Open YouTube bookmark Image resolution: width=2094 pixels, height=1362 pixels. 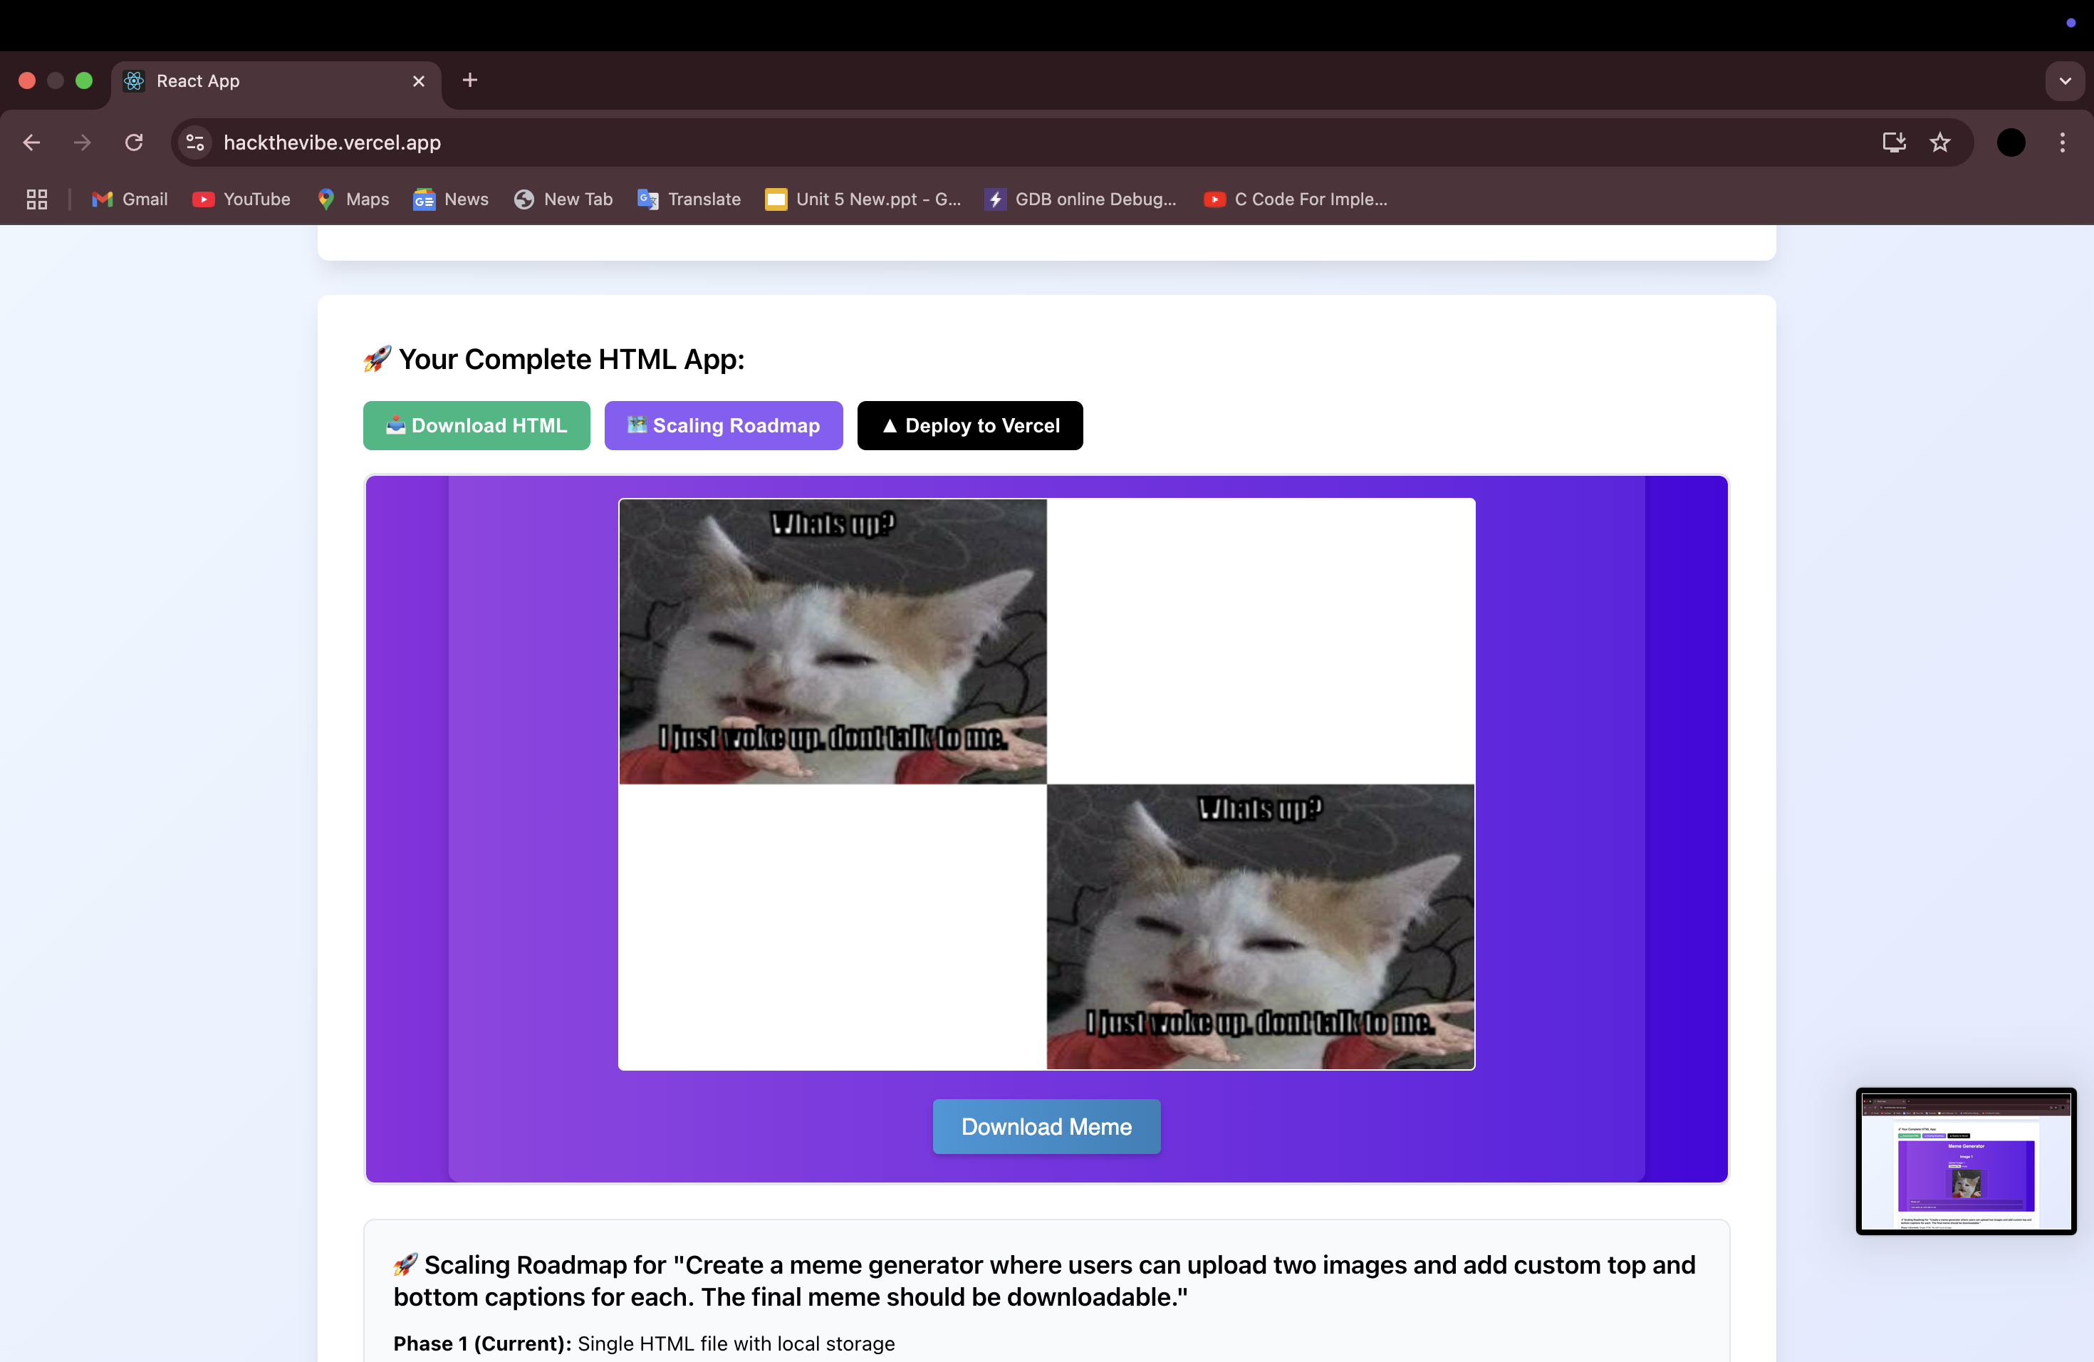click(241, 199)
